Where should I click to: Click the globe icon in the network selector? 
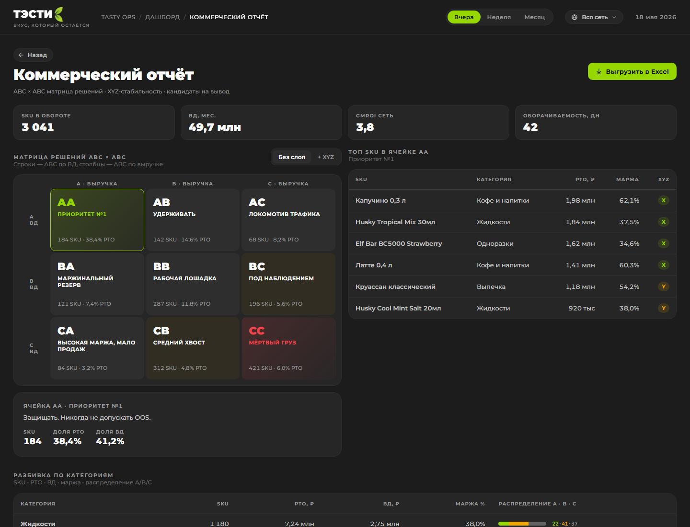(575, 17)
